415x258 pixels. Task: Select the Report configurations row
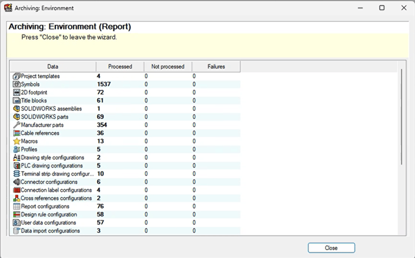click(x=125, y=206)
